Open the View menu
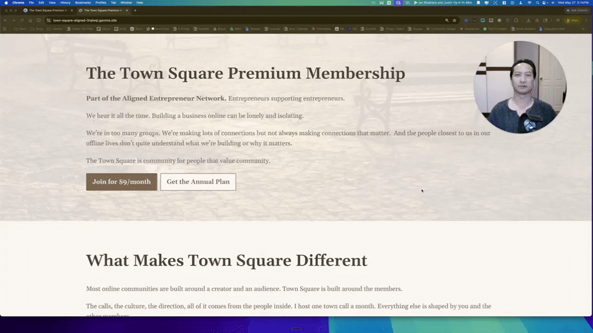The height and width of the screenshot is (333, 593). [x=52, y=3]
